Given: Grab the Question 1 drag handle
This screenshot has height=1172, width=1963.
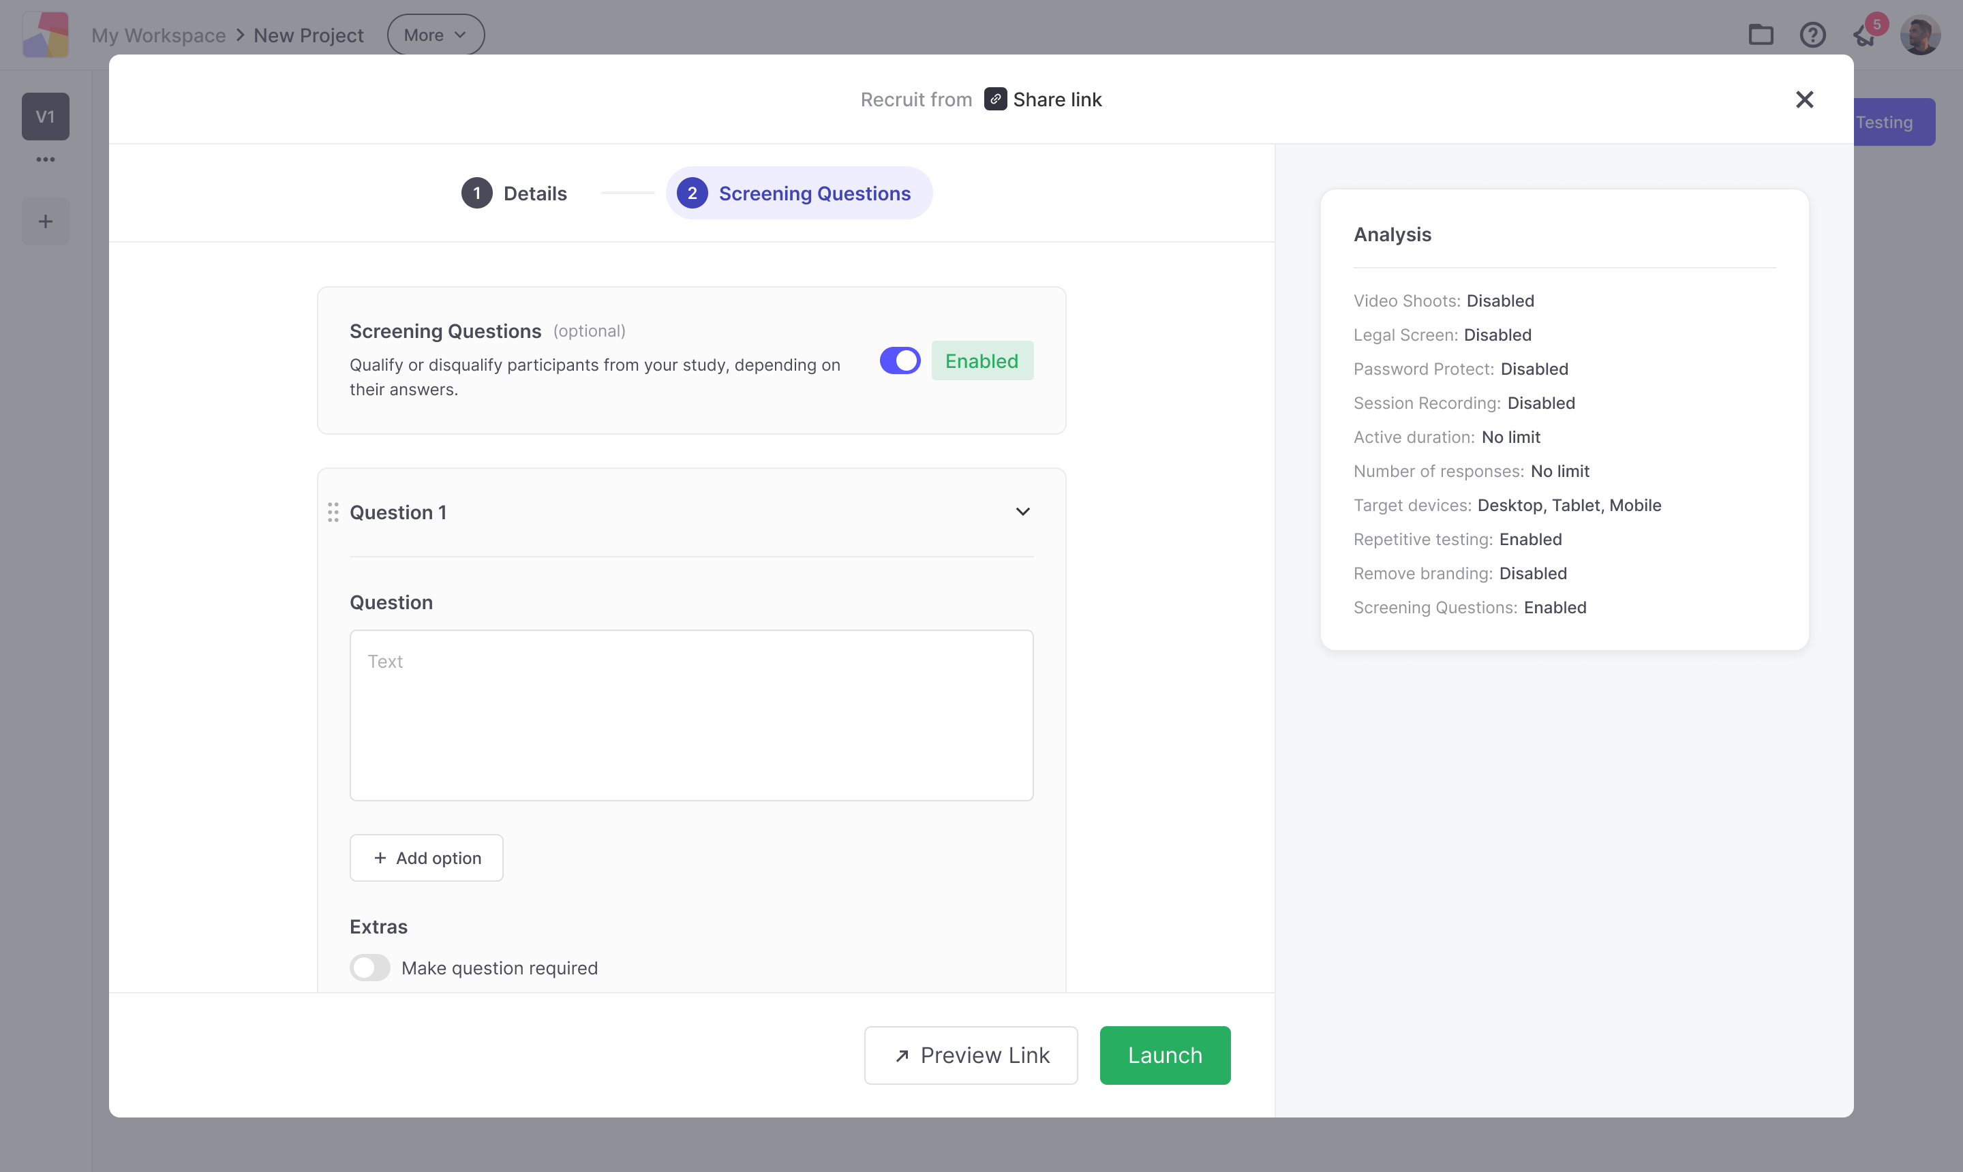Looking at the screenshot, I should pos(333,512).
